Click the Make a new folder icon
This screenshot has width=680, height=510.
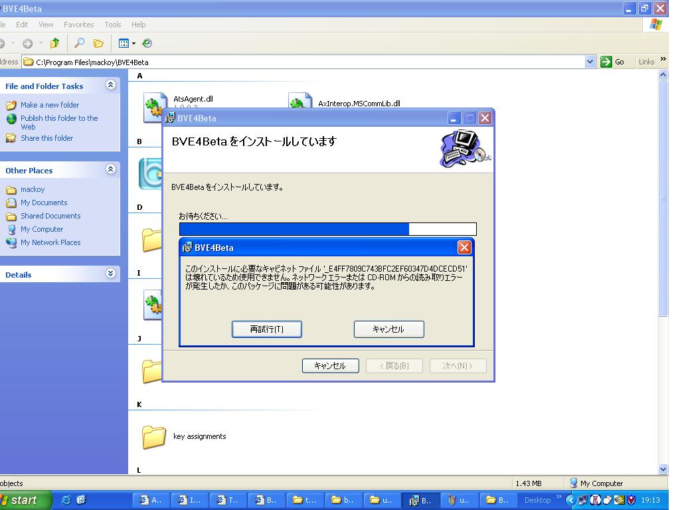point(11,105)
